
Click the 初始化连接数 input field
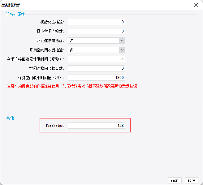click(97, 22)
